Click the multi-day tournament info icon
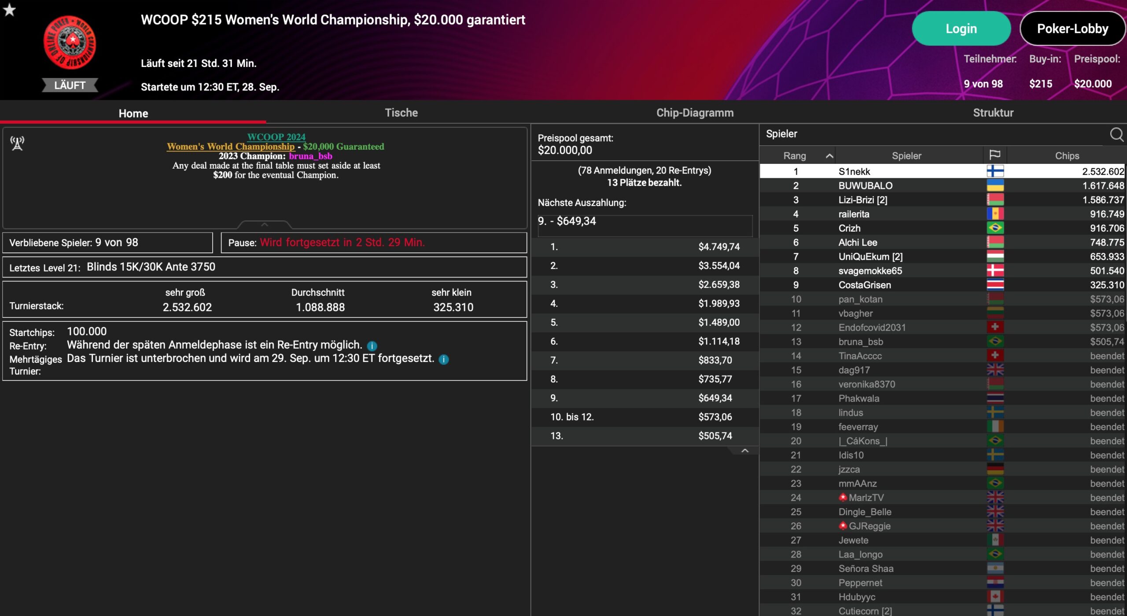Viewport: 1127px width, 616px height. pos(444,359)
